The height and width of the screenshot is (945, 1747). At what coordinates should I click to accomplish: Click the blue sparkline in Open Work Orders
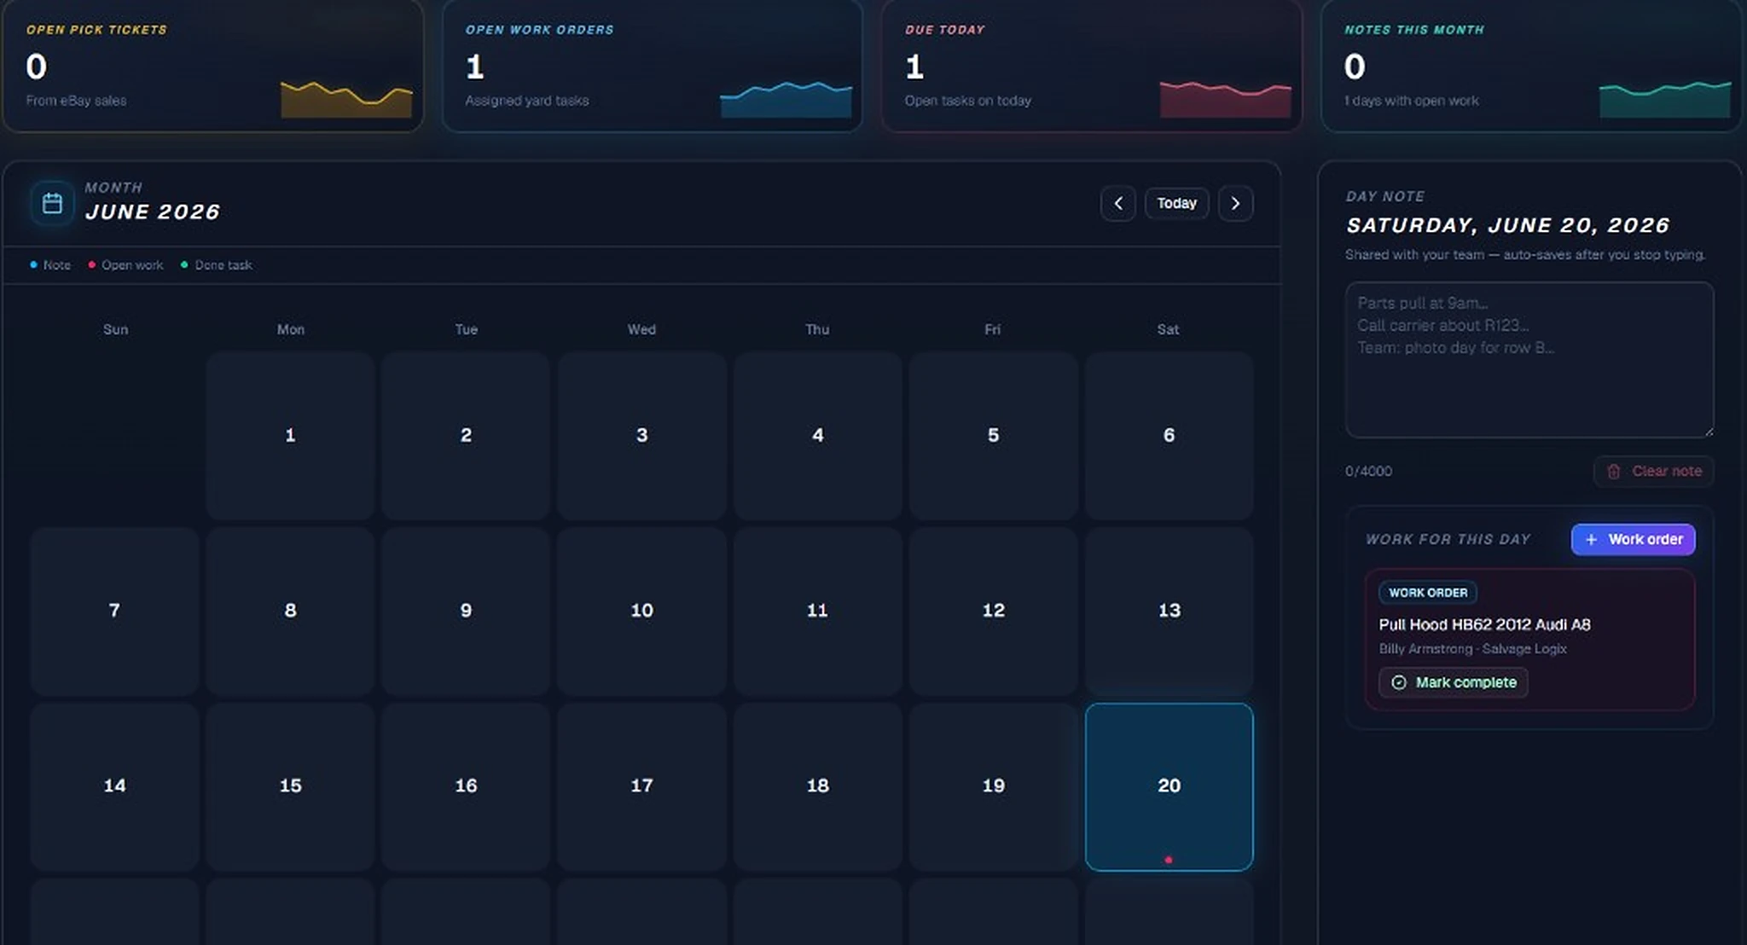point(786,99)
